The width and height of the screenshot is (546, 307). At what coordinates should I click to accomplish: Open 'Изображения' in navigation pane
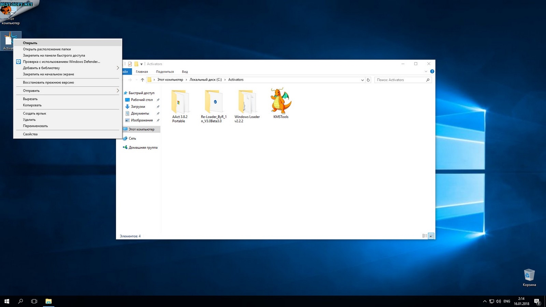coord(142,120)
